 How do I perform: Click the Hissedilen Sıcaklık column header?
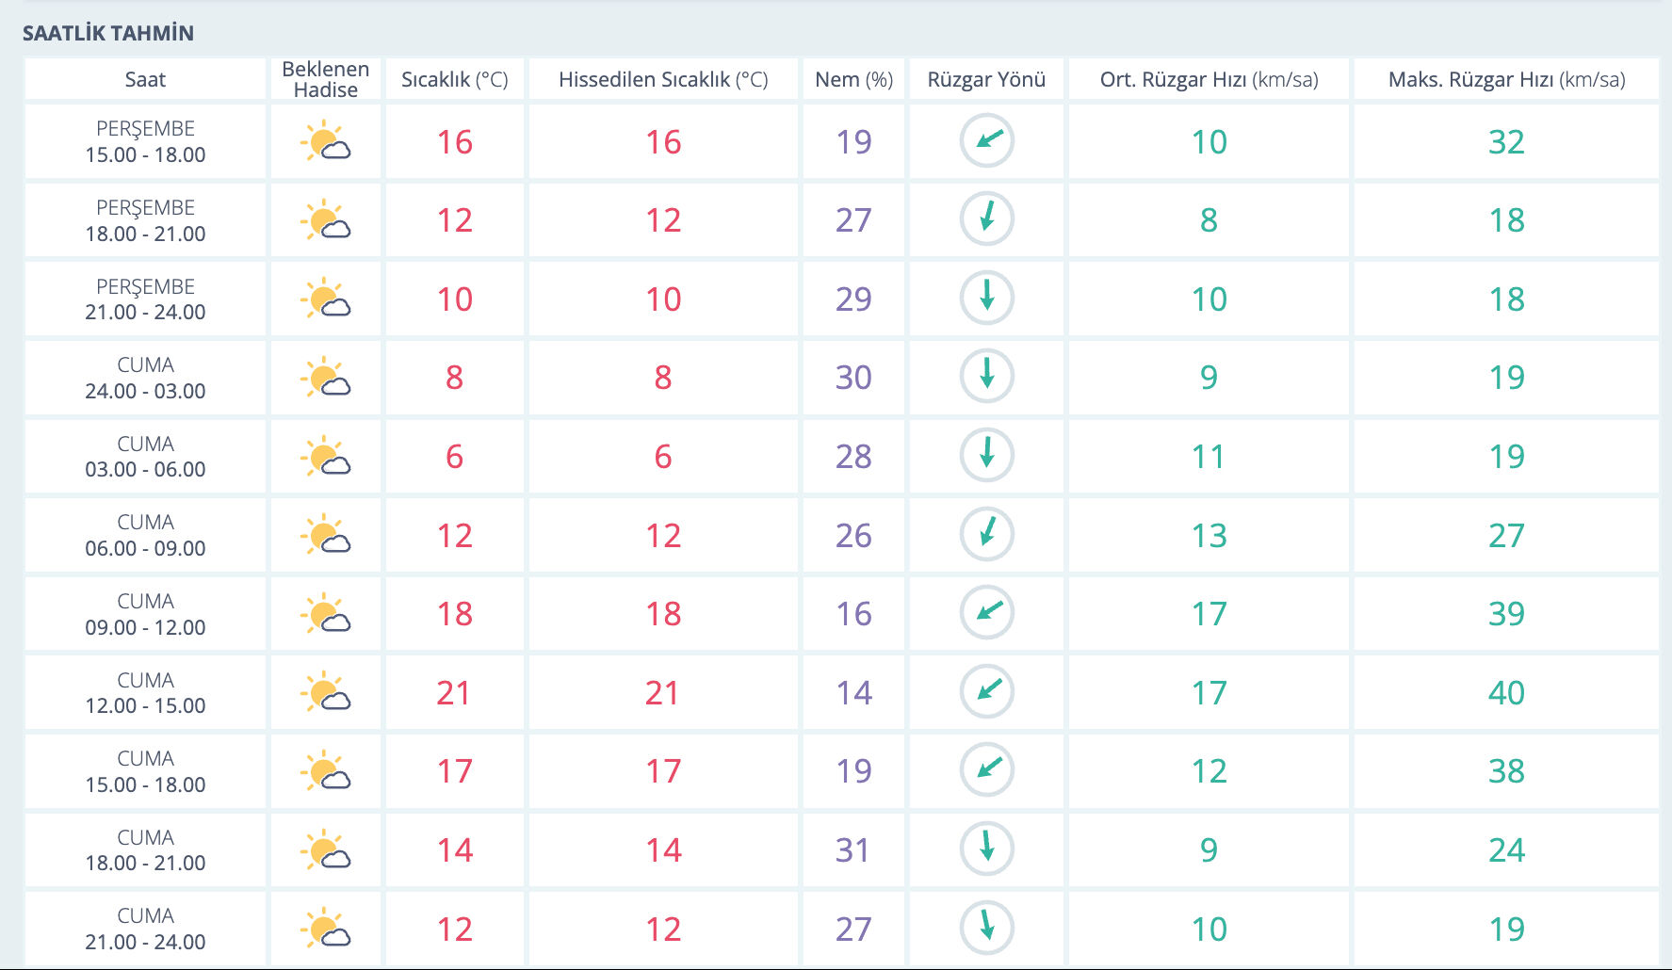[x=663, y=79]
